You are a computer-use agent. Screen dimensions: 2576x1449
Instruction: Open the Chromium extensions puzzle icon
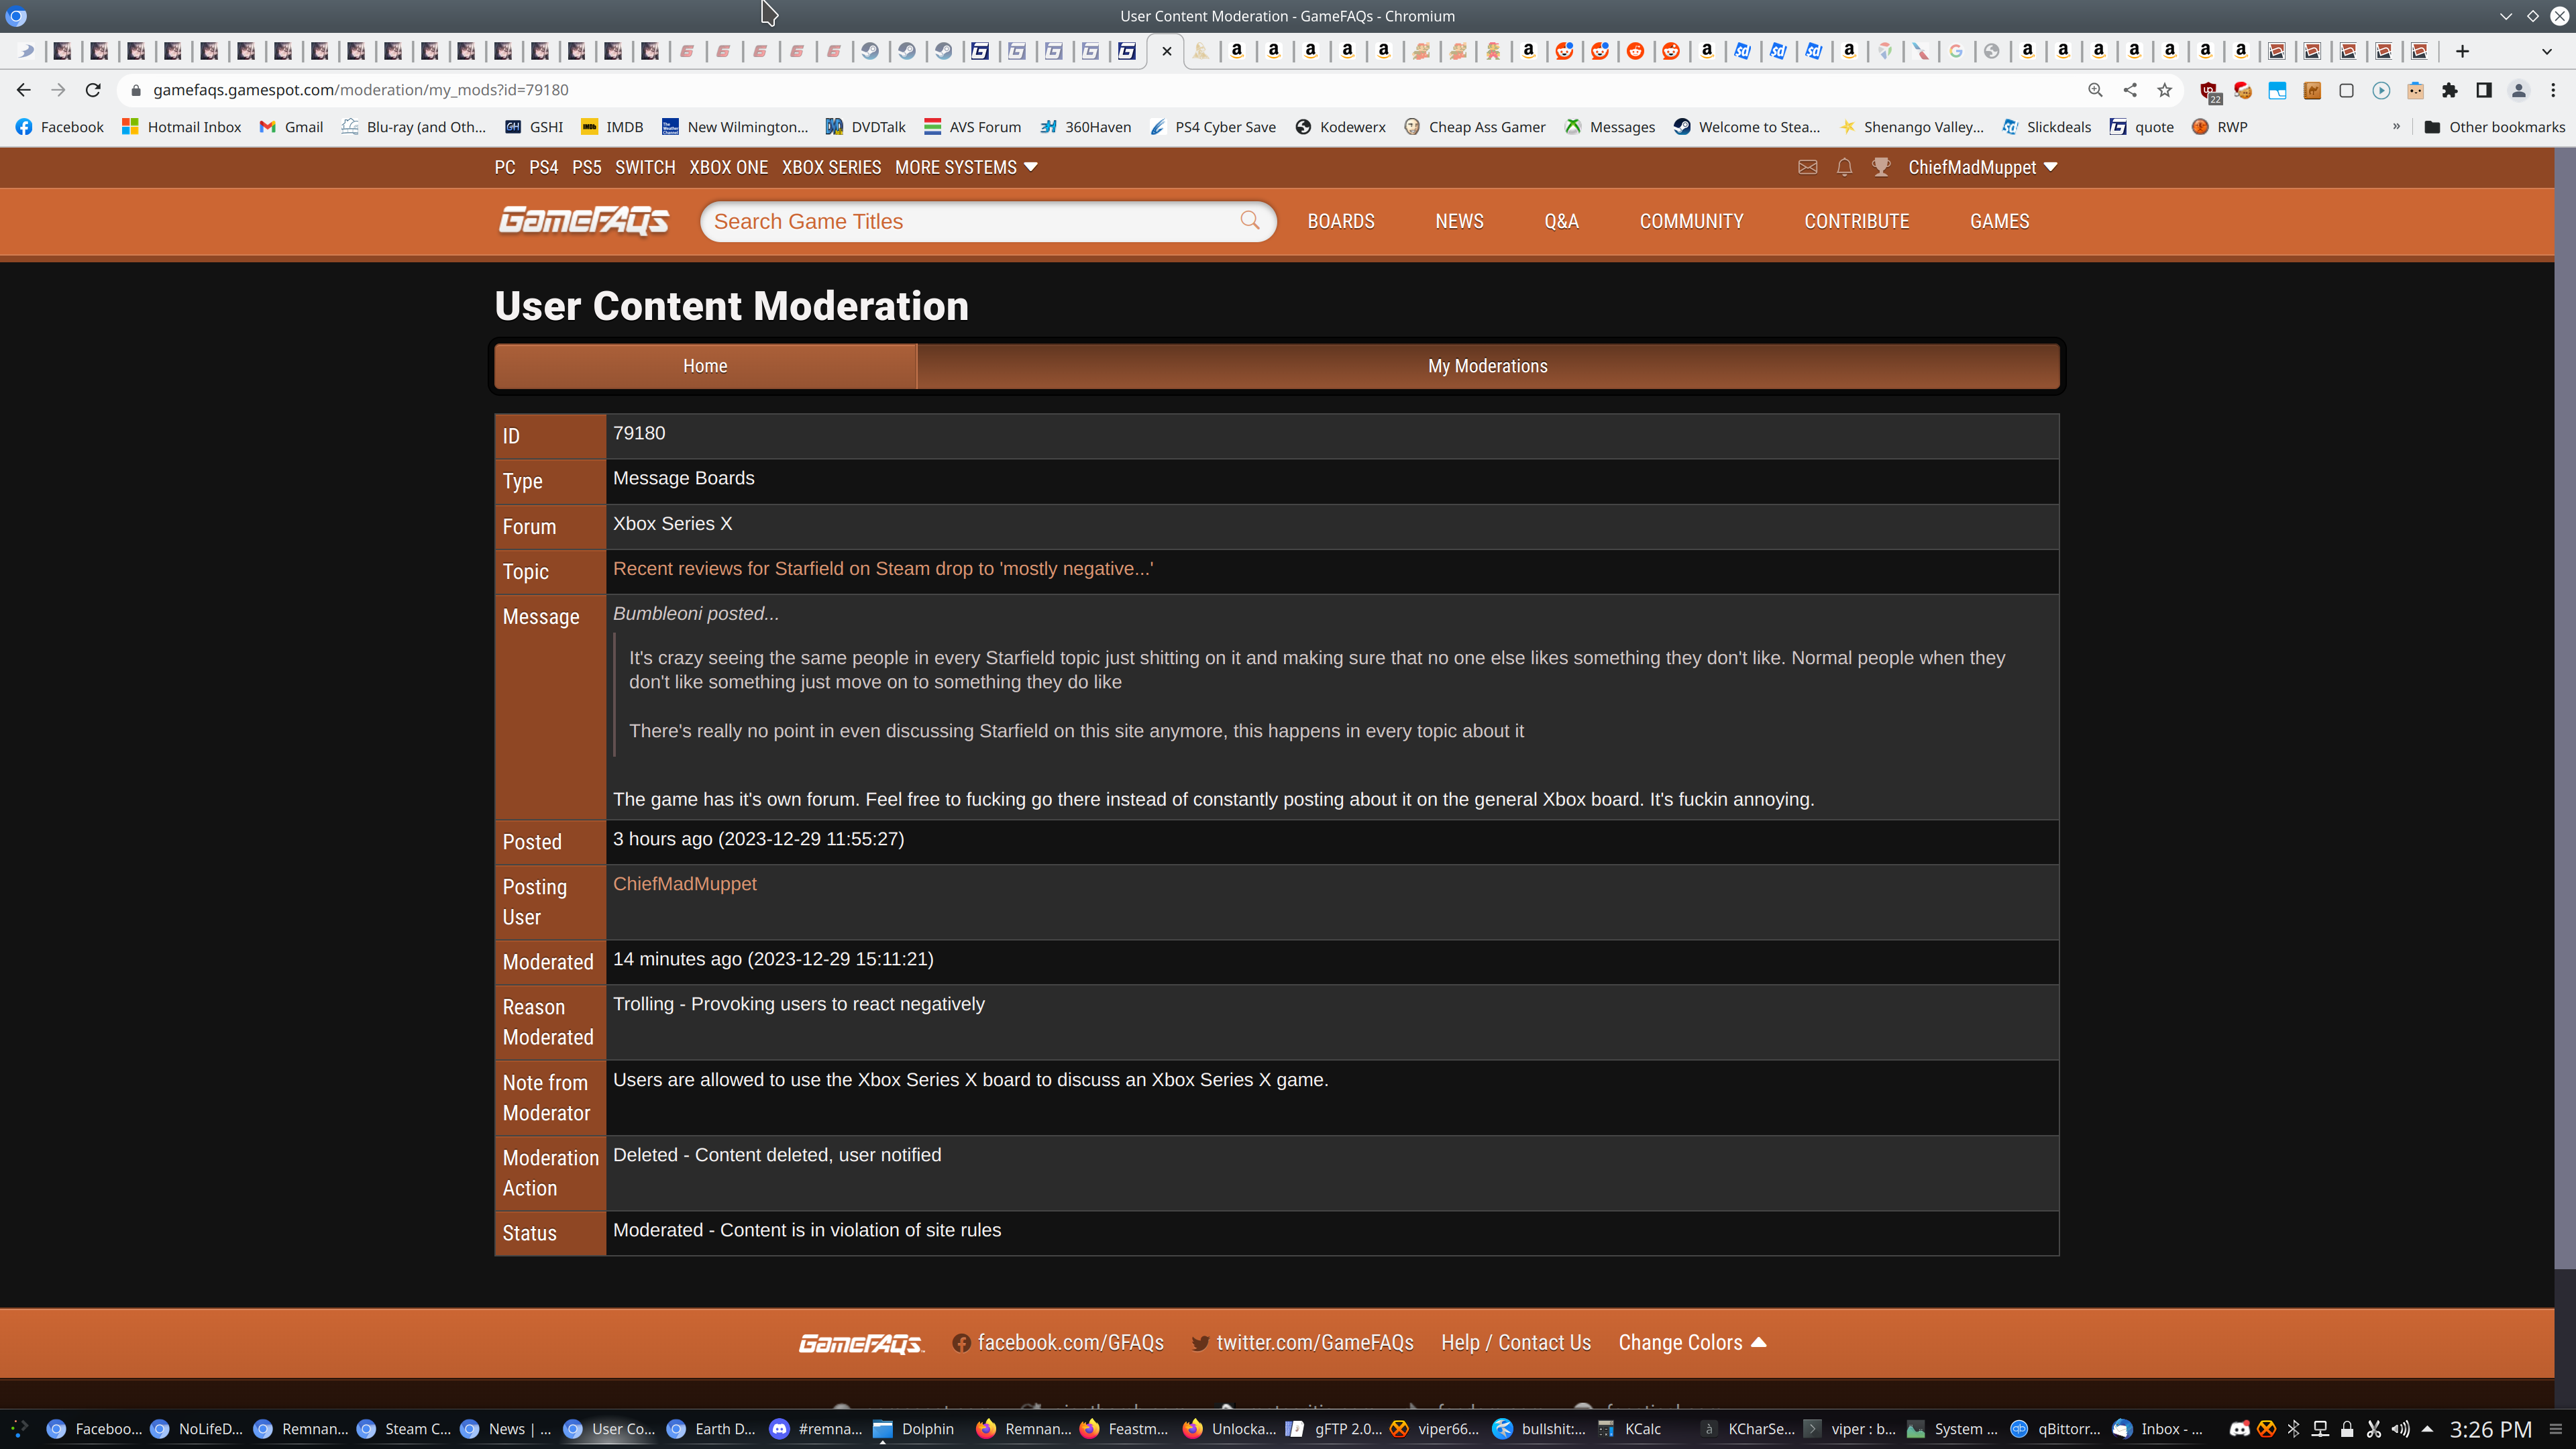2449,90
